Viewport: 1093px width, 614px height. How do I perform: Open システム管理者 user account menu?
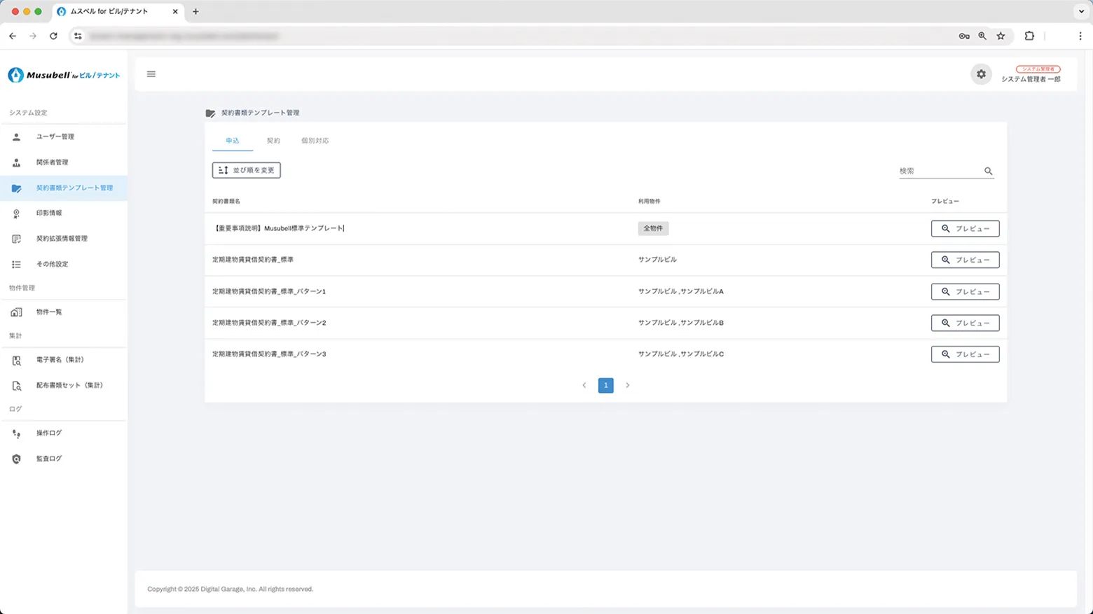(x=1031, y=74)
